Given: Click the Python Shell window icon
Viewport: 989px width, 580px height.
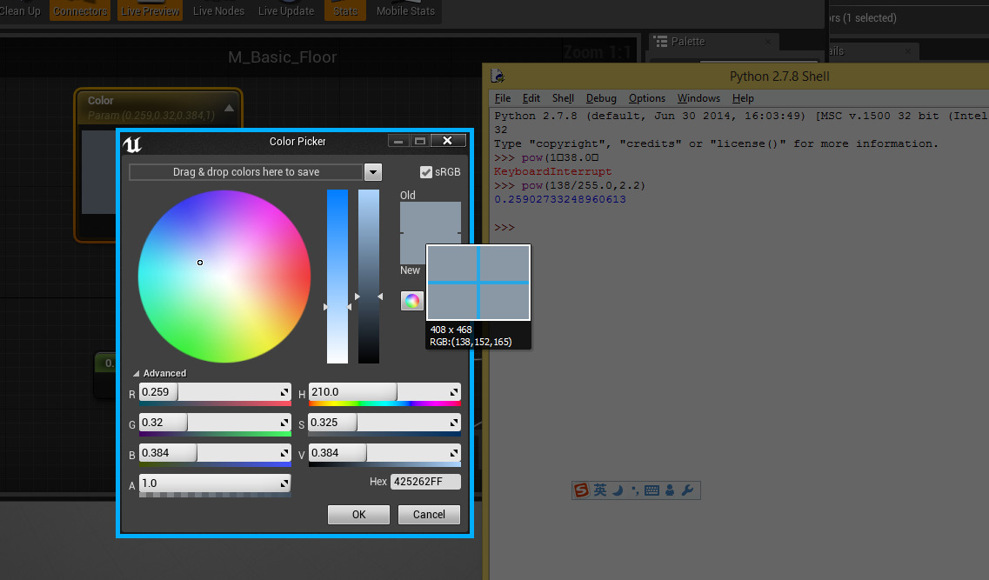Looking at the screenshot, I should coord(498,76).
